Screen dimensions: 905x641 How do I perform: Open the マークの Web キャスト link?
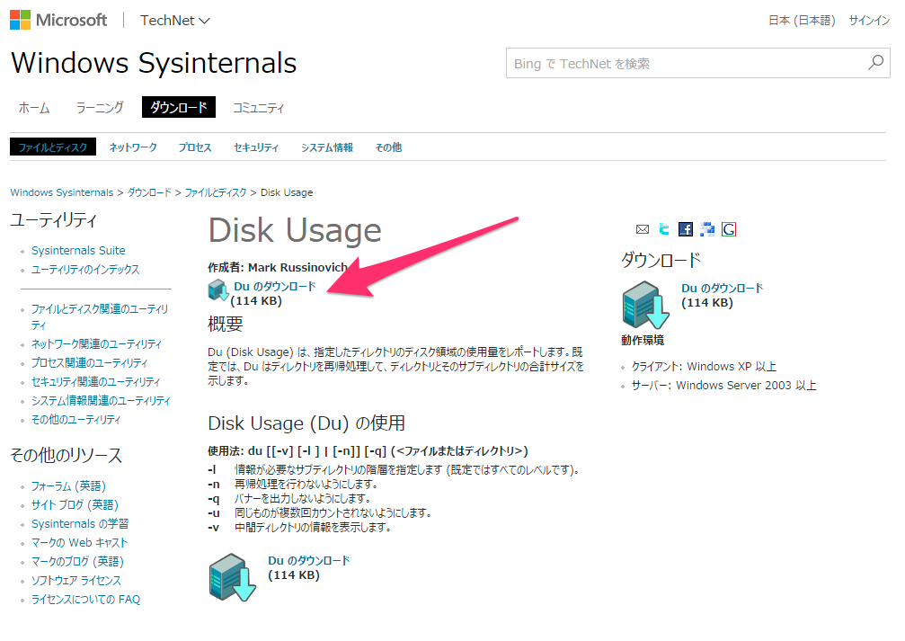pos(80,542)
